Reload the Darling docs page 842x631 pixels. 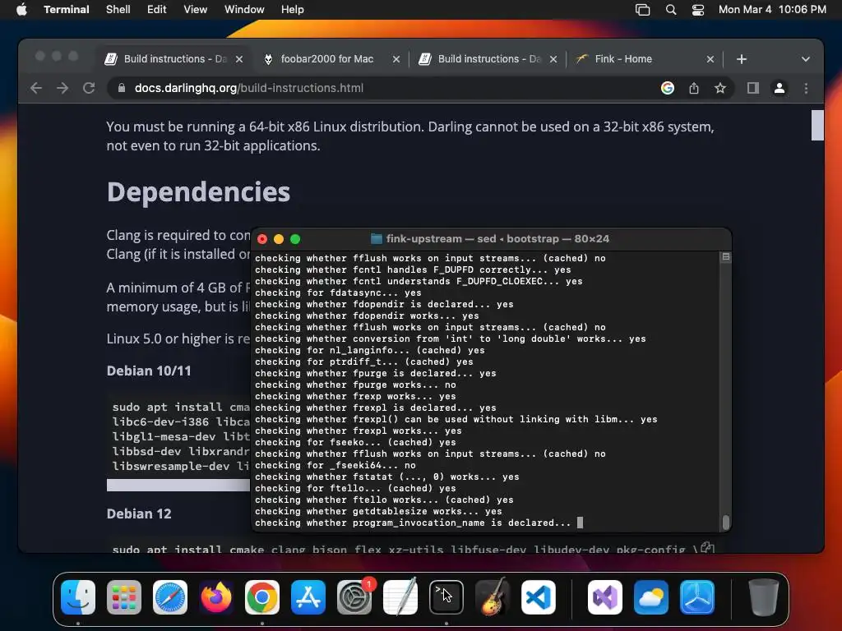point(89,88)
